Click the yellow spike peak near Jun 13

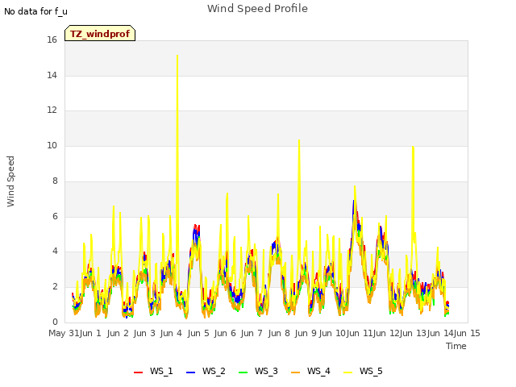pyautogui.click(x=413, y=147)
